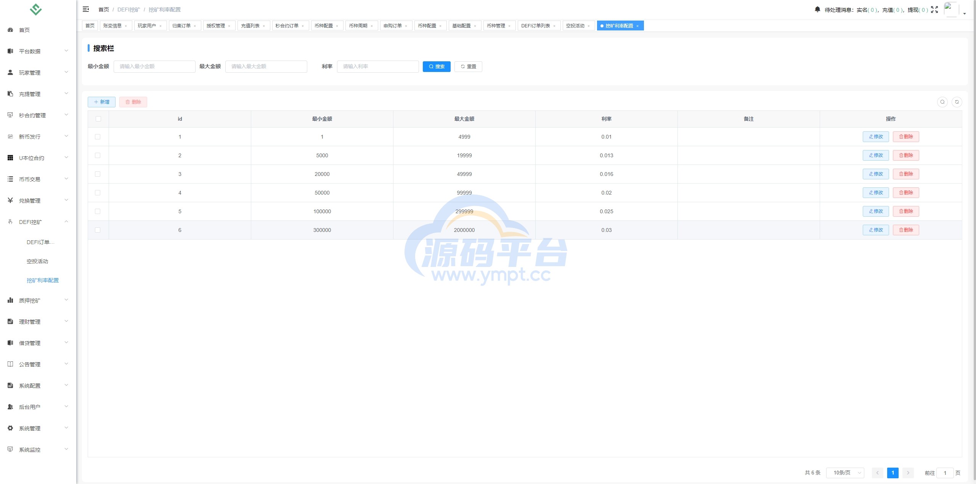Close the active 挖矿利率配置 tab

[x=637, y=26]
